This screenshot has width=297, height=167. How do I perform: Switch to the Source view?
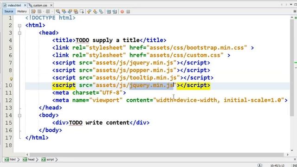point(9,11)
